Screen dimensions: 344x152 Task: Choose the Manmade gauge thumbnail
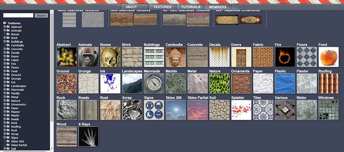pos(154,84)
